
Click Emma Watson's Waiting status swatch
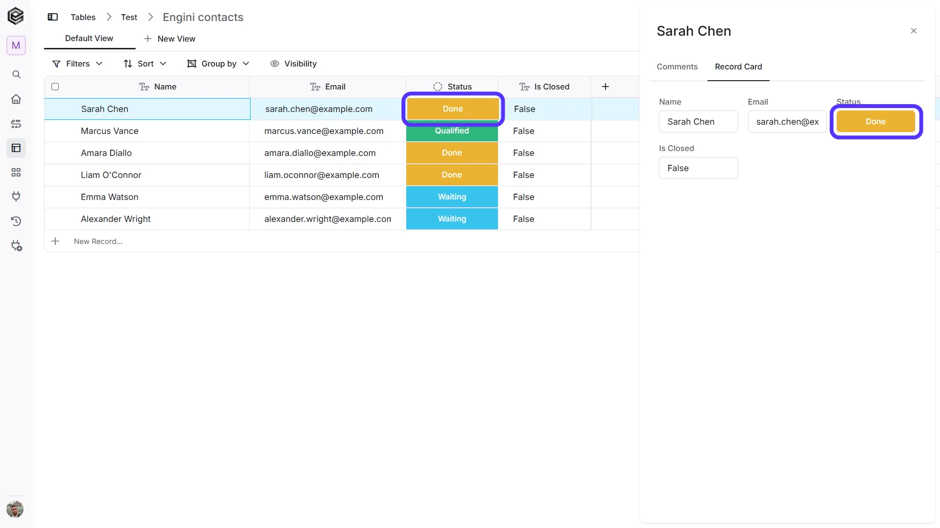point(452,197)
